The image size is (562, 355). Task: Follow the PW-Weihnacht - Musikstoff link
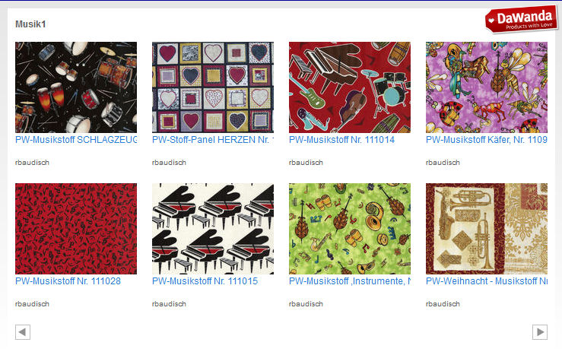[x=487, y=281]
